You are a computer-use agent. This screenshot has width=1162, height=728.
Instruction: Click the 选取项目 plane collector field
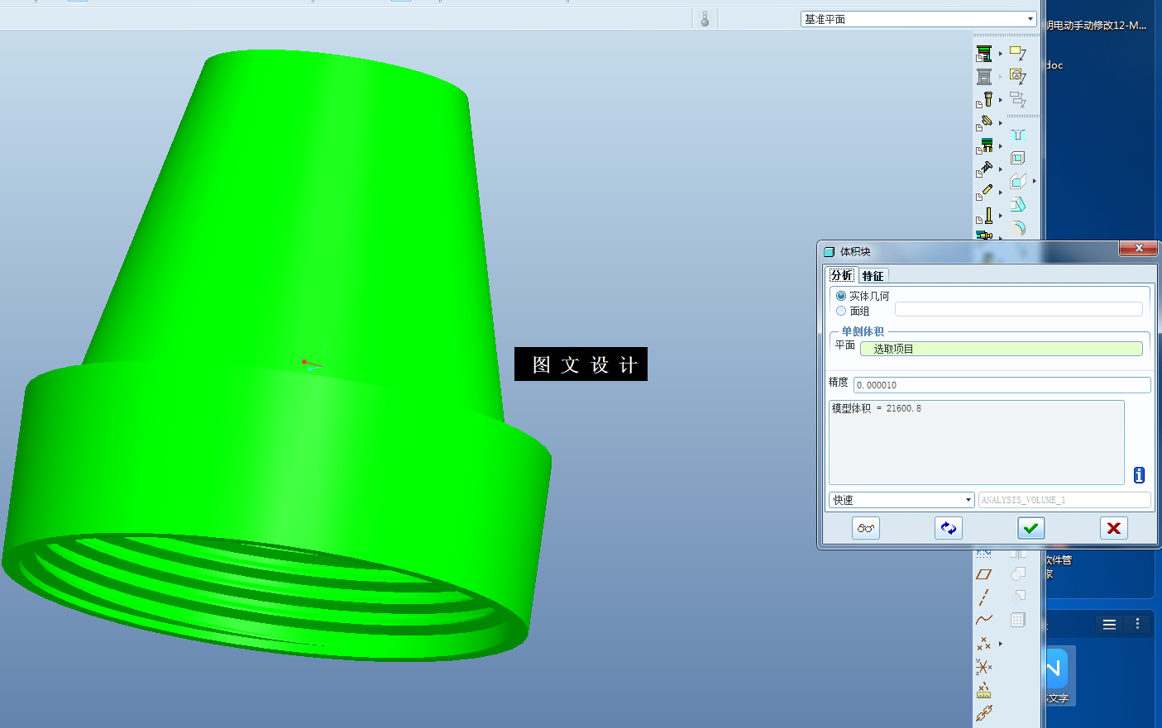1002,349
